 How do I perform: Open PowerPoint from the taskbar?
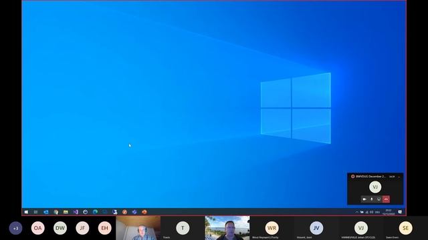coord(144,212)
